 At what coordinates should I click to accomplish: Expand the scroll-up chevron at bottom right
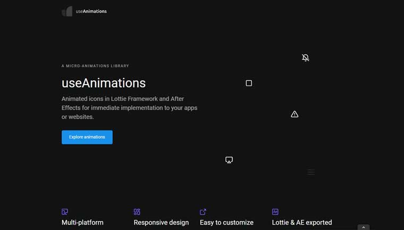click(364, 227)
